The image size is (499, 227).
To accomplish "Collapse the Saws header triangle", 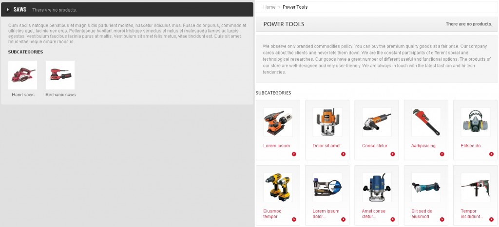I will tap(8, 10).
